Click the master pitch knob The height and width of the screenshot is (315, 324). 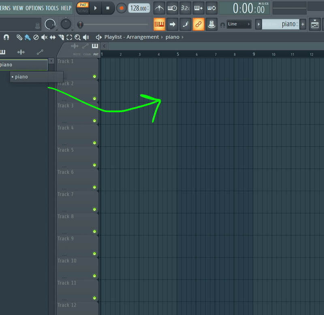coord(66,24)
